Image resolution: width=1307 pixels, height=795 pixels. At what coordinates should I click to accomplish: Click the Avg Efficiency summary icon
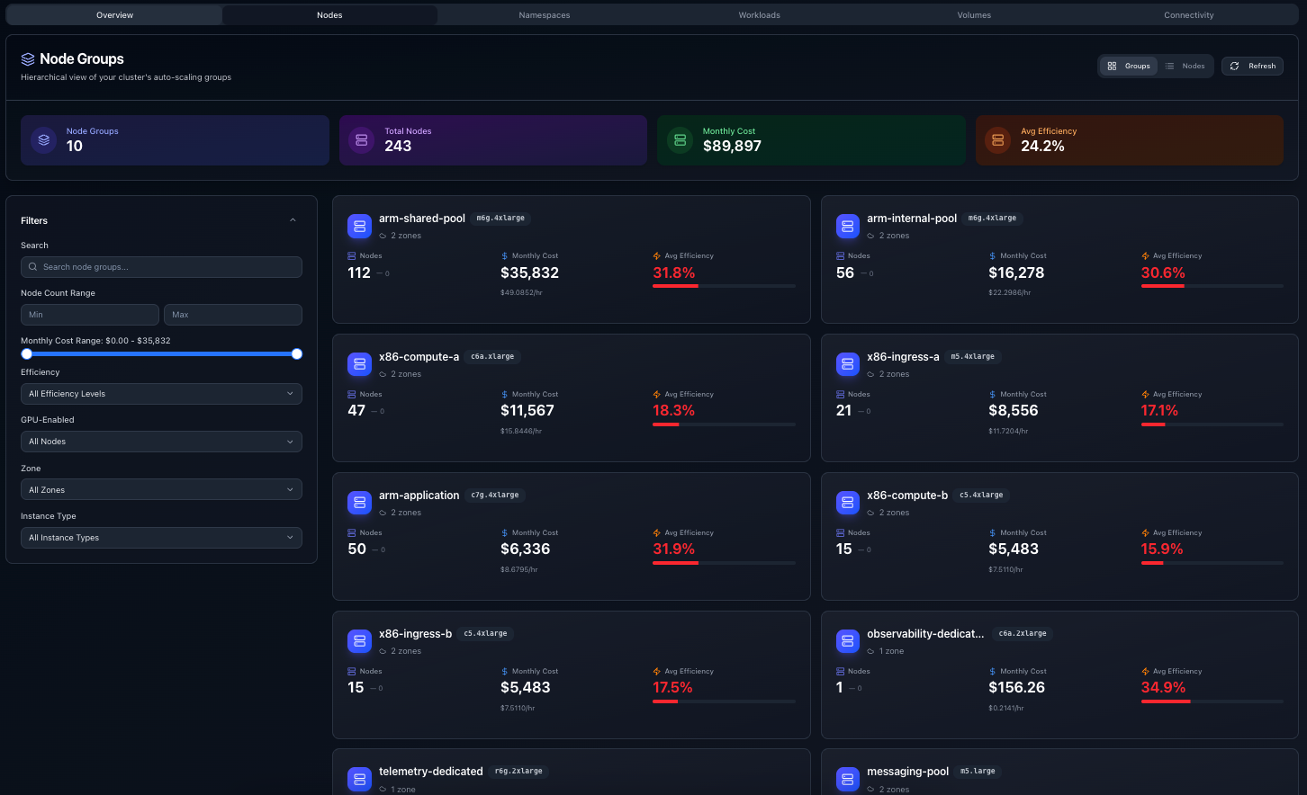tap(998, 140)
